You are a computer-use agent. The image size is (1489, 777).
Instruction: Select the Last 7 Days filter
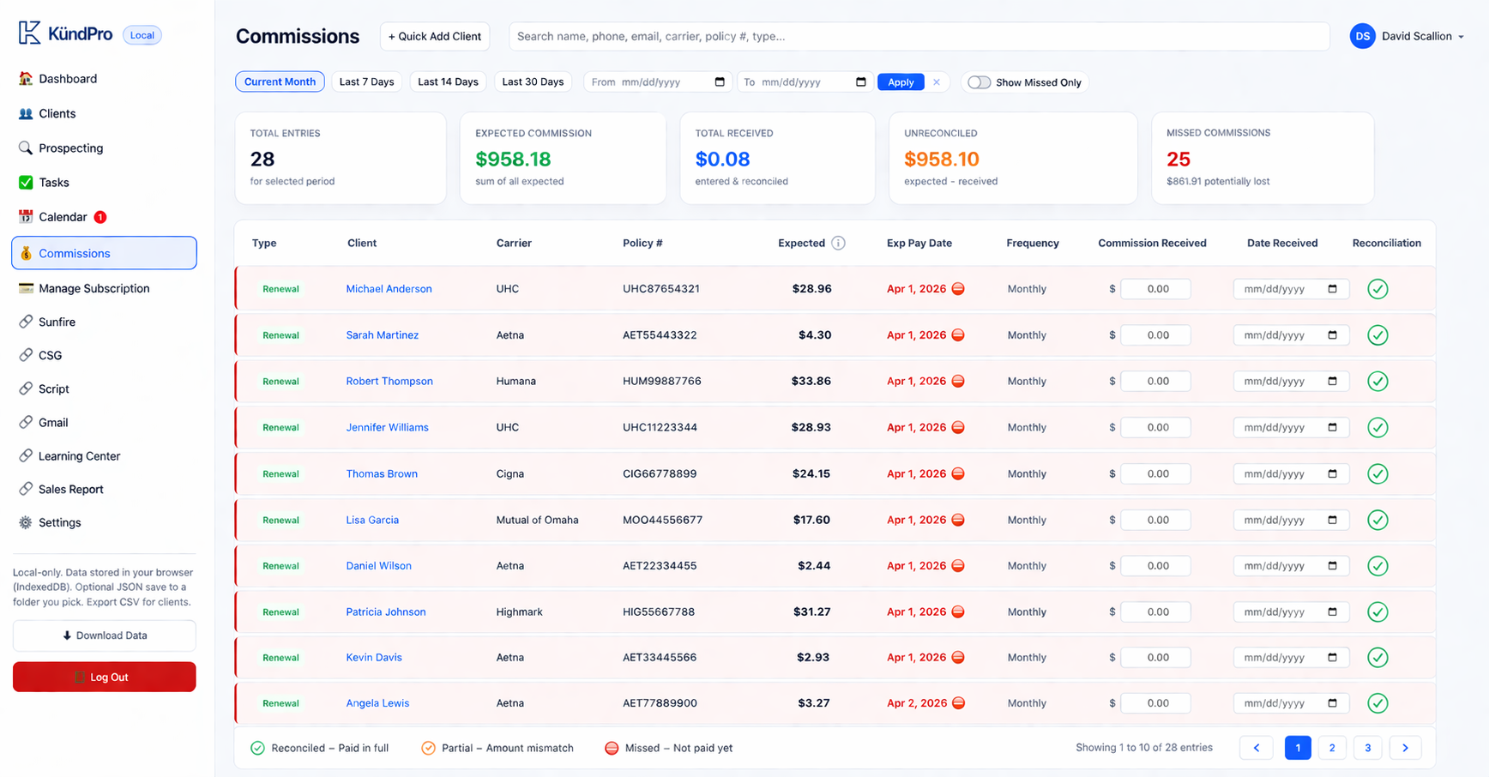(x=366, y=82)
